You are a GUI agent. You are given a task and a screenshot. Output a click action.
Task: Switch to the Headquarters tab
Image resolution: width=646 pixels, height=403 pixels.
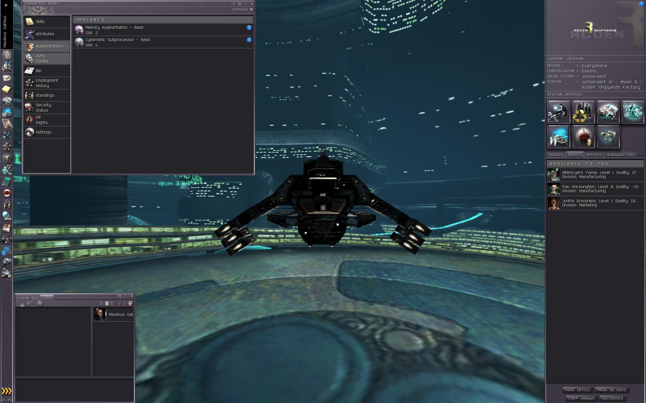[620, 155]
